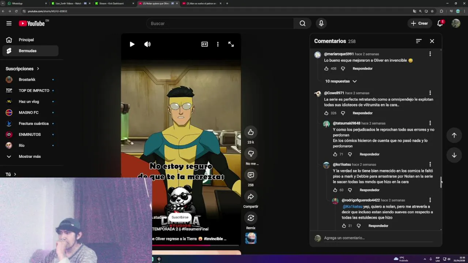The image size is (468, 263).
Task: Open the TOP DE IMPACTO channel
Action: 31,91
